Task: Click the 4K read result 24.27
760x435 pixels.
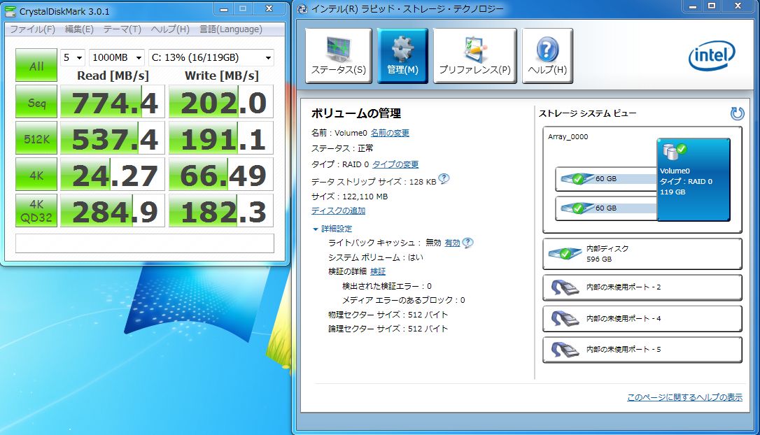Action: click(113, 174)
